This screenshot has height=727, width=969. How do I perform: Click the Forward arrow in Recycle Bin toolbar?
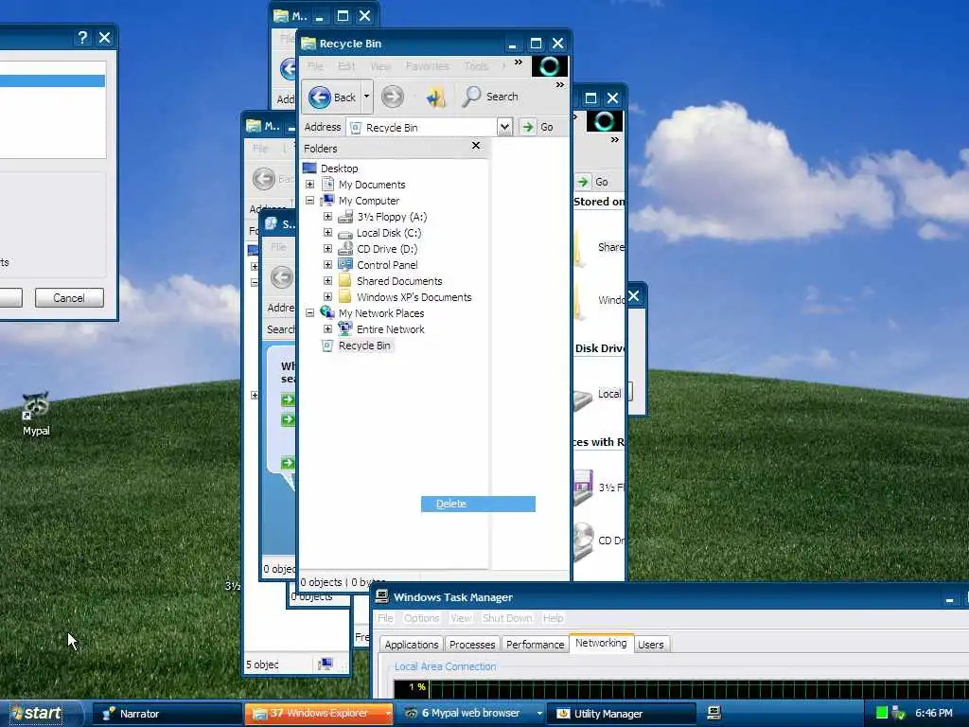393,97
